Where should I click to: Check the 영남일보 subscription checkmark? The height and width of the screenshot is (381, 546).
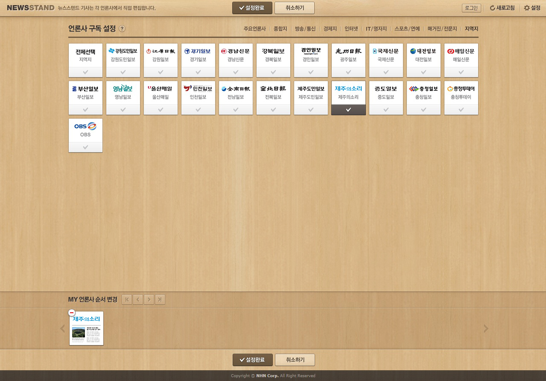tap(123, 110)
